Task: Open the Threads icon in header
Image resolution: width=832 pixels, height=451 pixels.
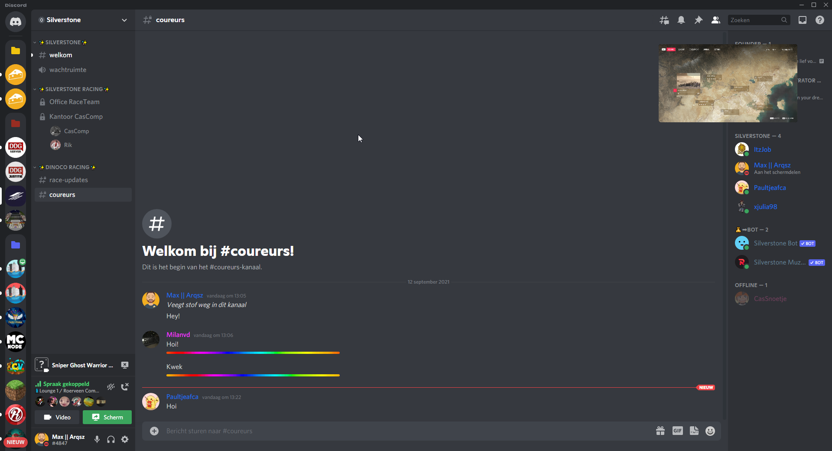Action: tap(664, 20)
